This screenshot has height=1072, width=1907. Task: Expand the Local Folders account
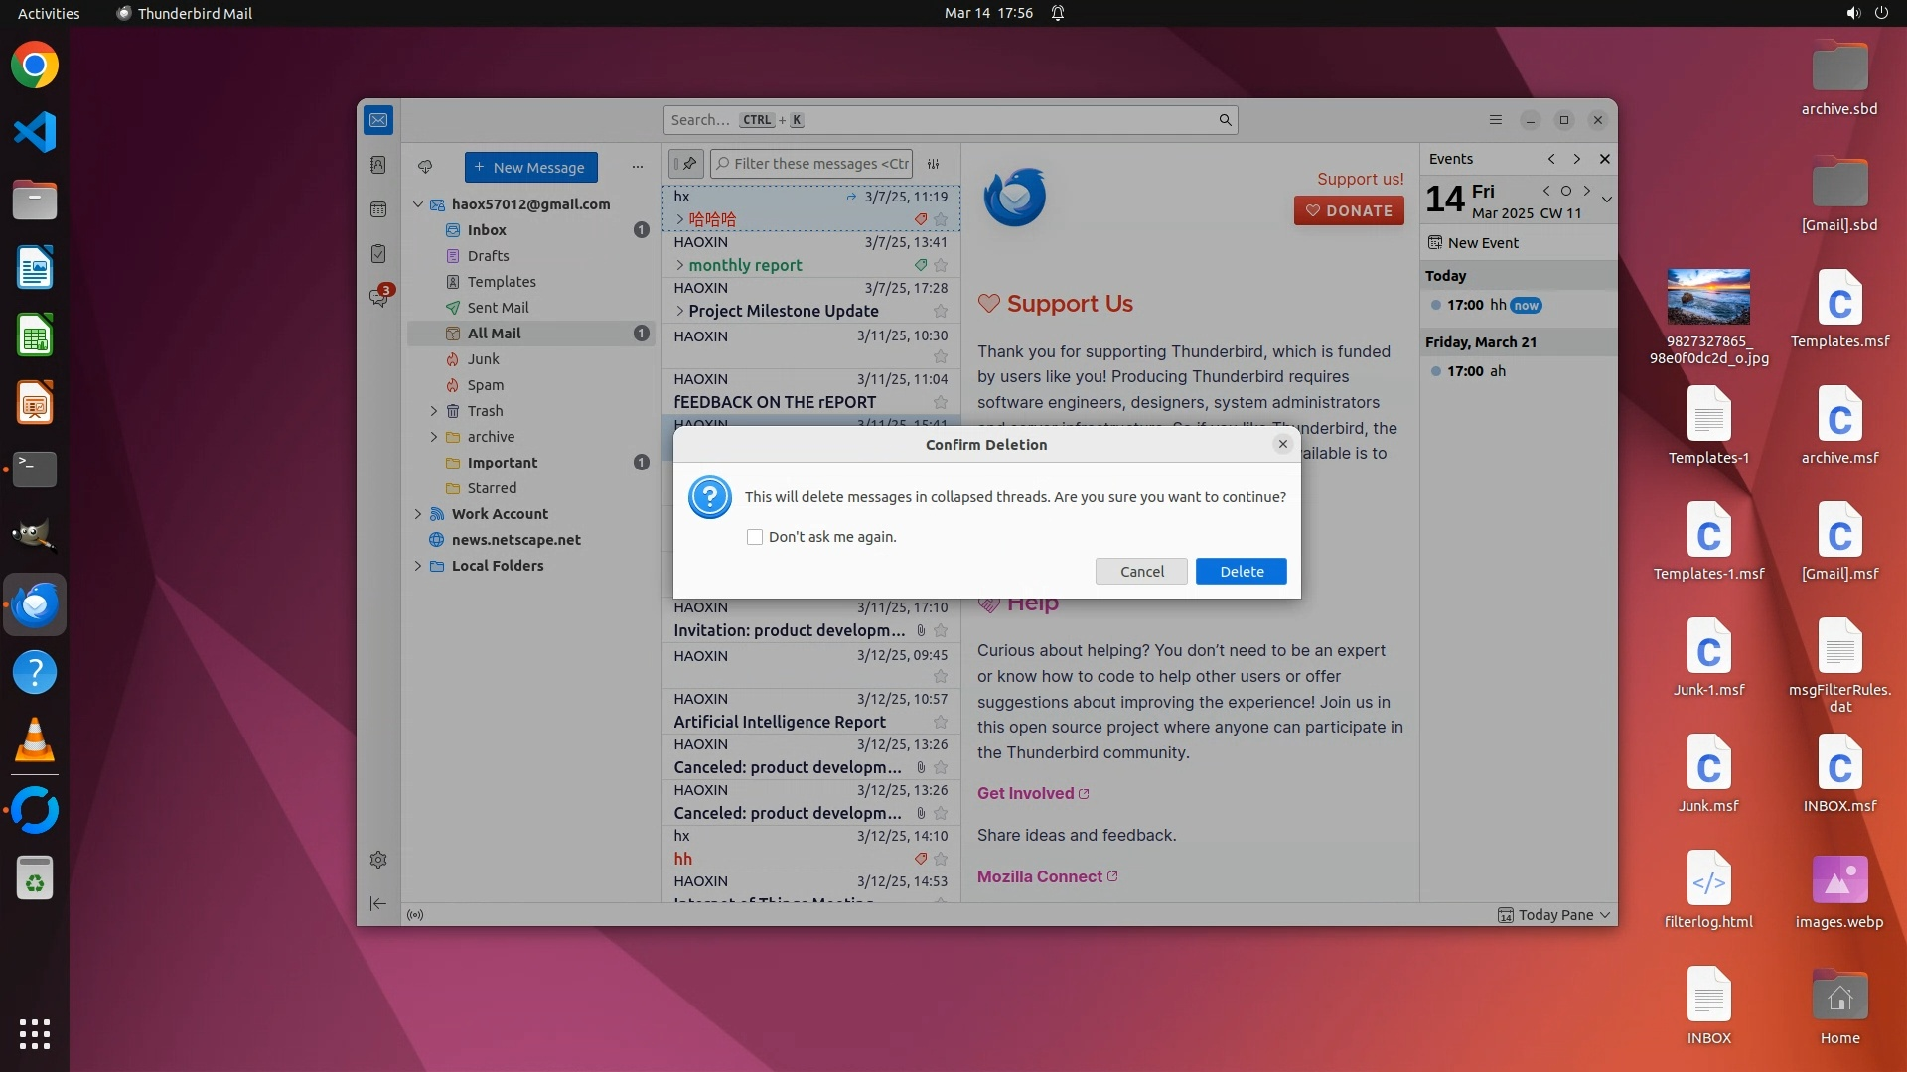click(418, 566)
